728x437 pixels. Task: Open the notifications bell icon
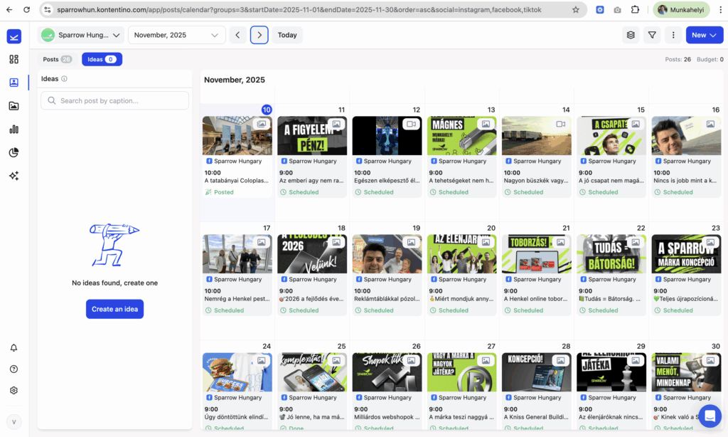(14, 348)
